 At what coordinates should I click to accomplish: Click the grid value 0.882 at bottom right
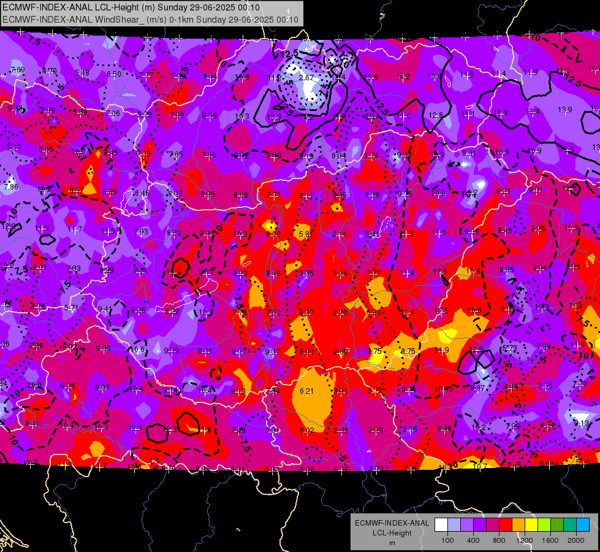pos(549,464)
